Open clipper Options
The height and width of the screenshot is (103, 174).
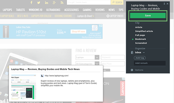tap(139, 70)
